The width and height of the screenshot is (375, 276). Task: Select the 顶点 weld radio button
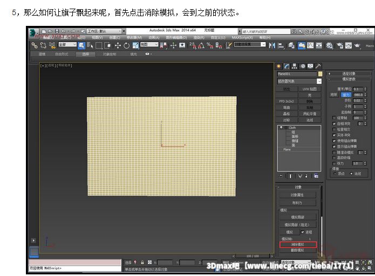pos(335,174)
